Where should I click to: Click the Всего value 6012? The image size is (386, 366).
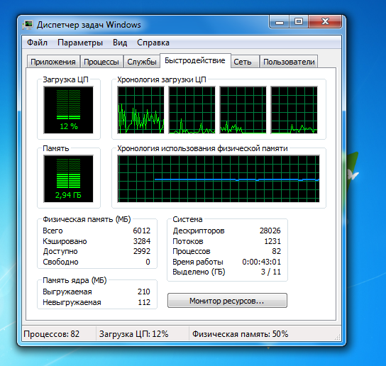pyautogui.click(x=141, y=231)
